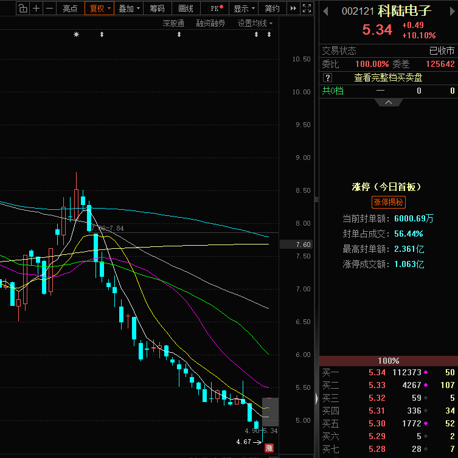
Task: Click the double-arrow more tools icon
Action: [x=293, y=9]
